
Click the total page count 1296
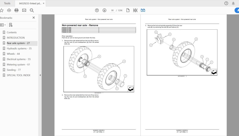tap(120, 10)
